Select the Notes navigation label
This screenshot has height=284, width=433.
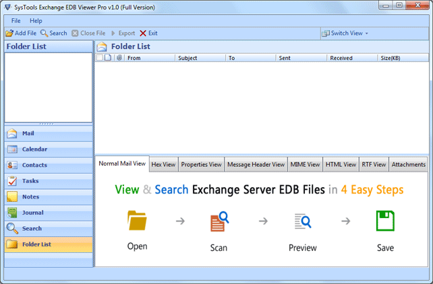tap(30, 197)
